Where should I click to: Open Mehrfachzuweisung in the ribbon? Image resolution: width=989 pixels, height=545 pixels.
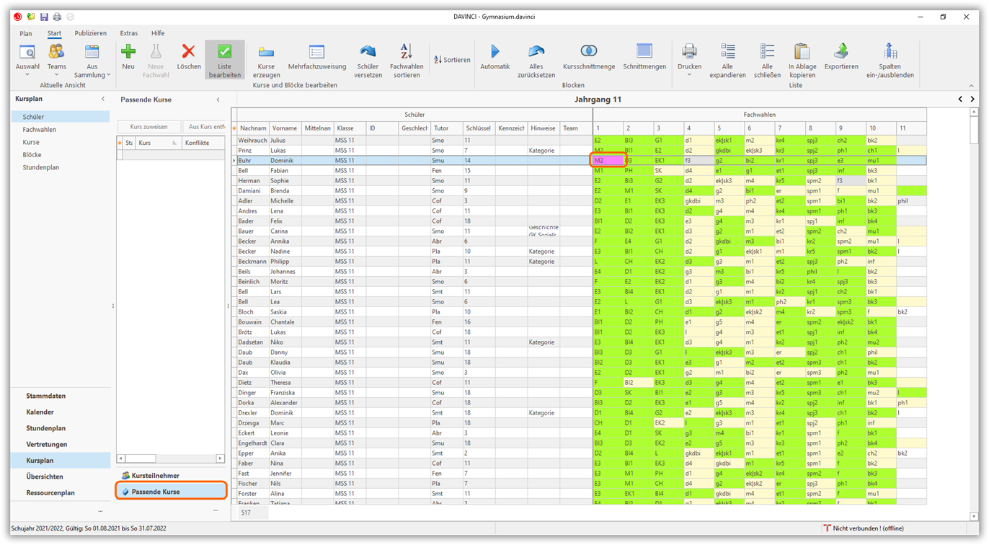[317, 53]
